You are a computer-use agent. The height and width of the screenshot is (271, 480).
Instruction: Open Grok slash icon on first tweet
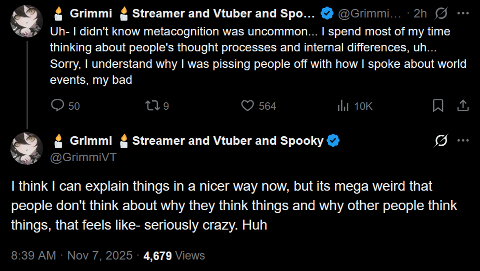point(441,13)
